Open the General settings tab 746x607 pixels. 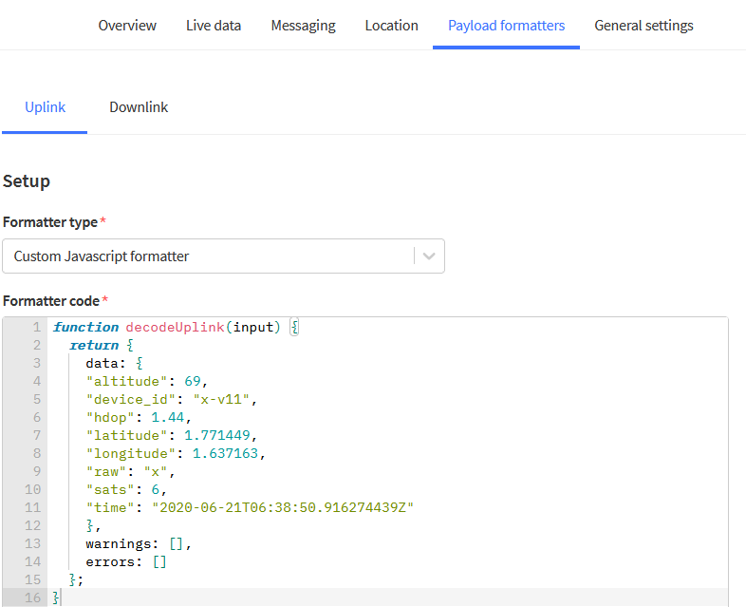tap(643, 26)
